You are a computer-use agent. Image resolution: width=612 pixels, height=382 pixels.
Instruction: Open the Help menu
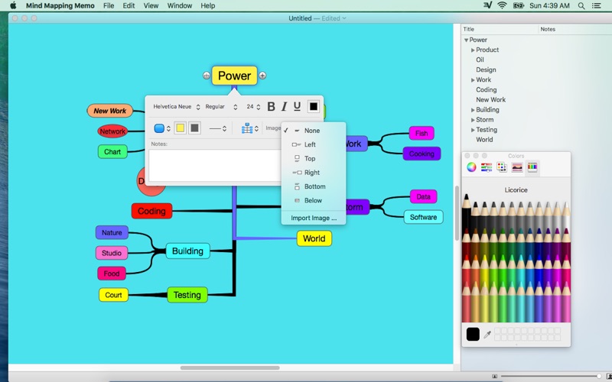(x=207, y=5)
